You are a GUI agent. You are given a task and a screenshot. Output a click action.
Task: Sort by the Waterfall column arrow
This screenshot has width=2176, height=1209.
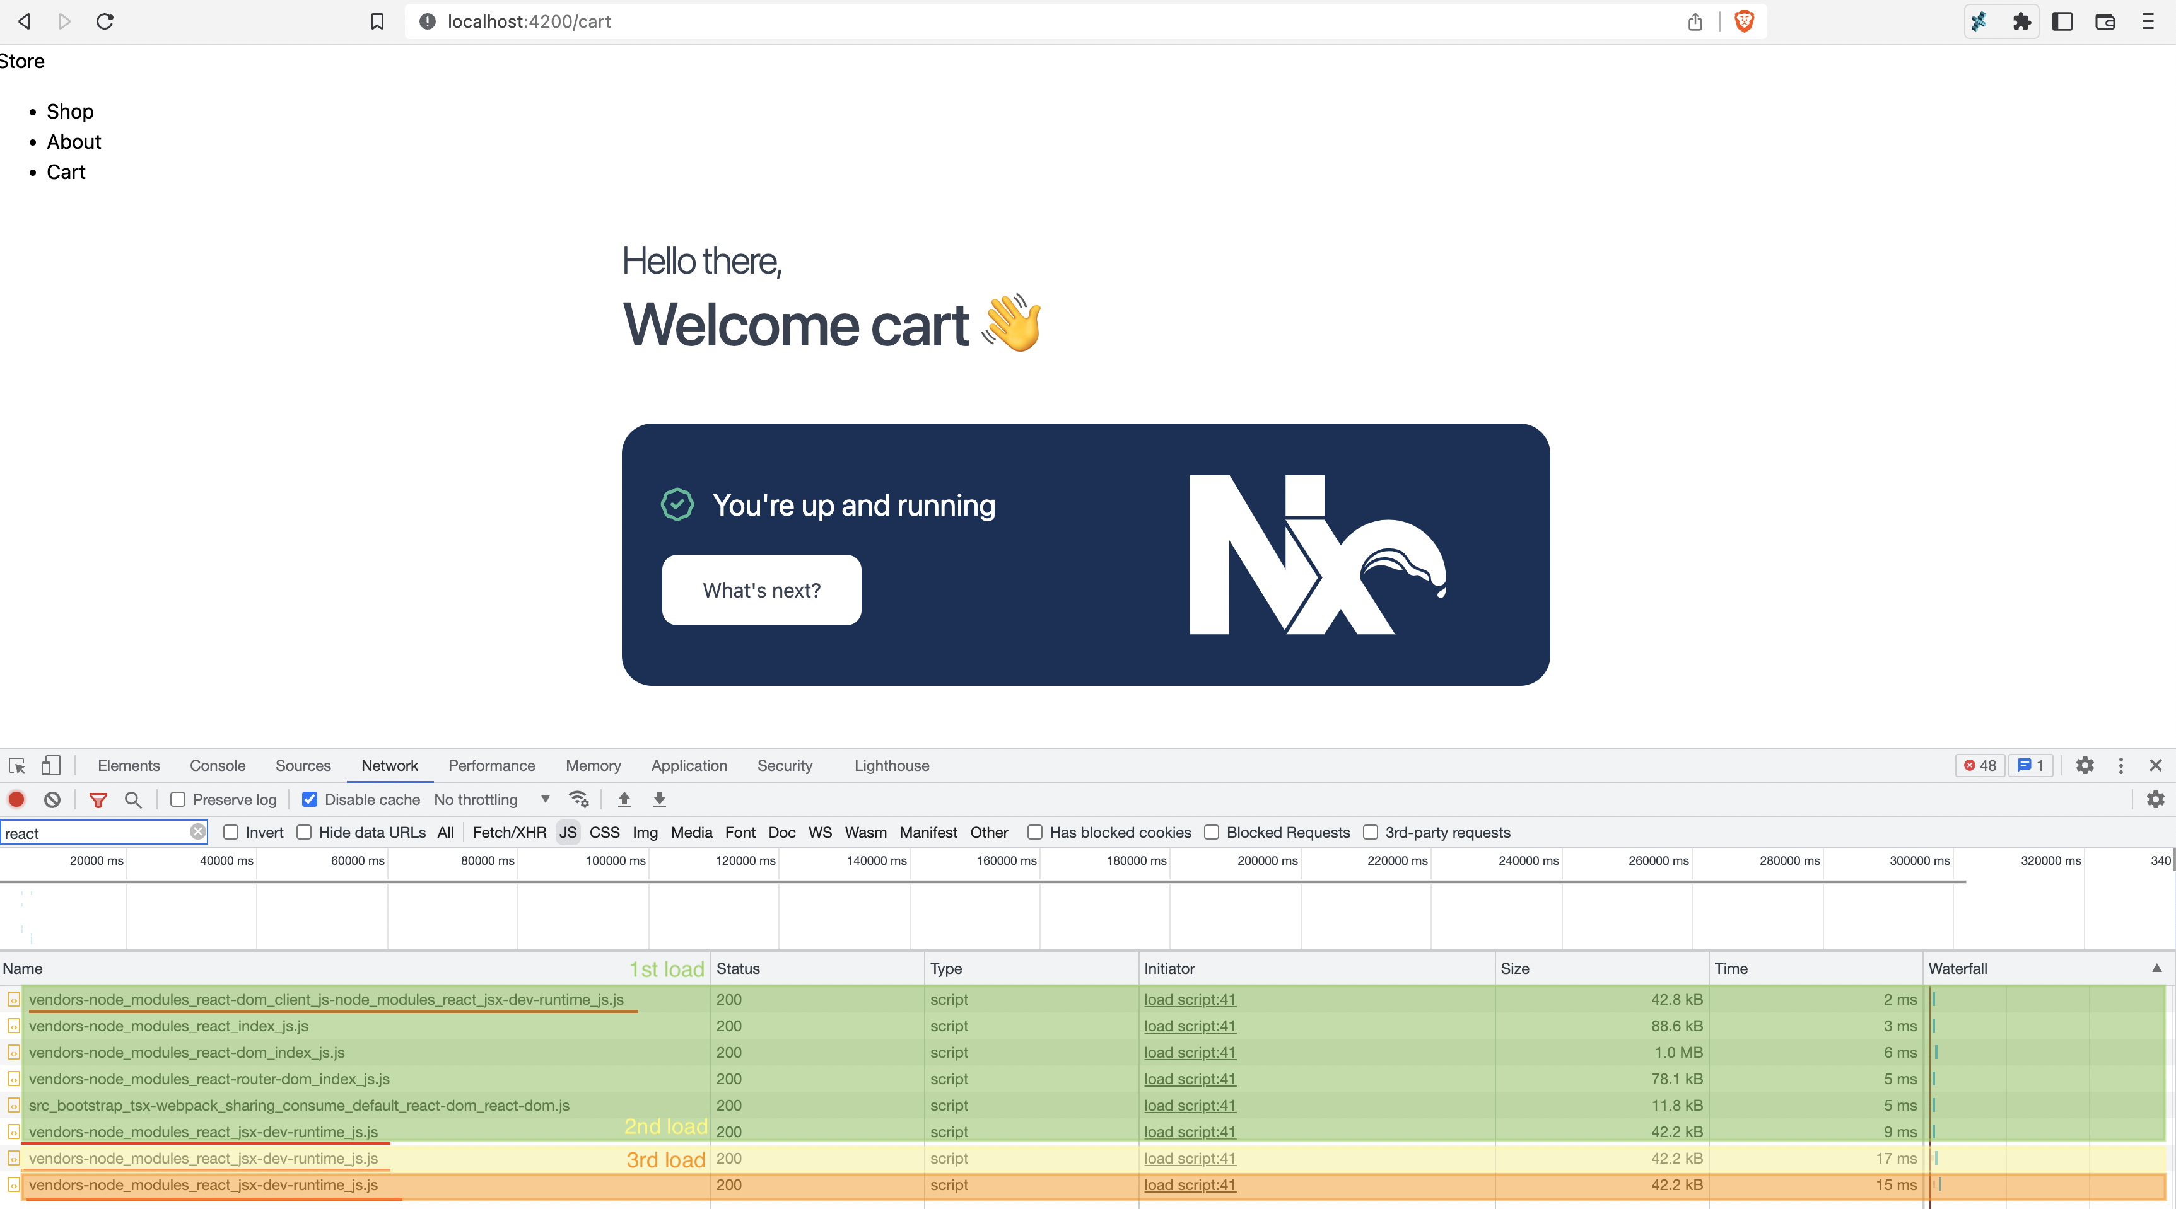(2156, 968)
